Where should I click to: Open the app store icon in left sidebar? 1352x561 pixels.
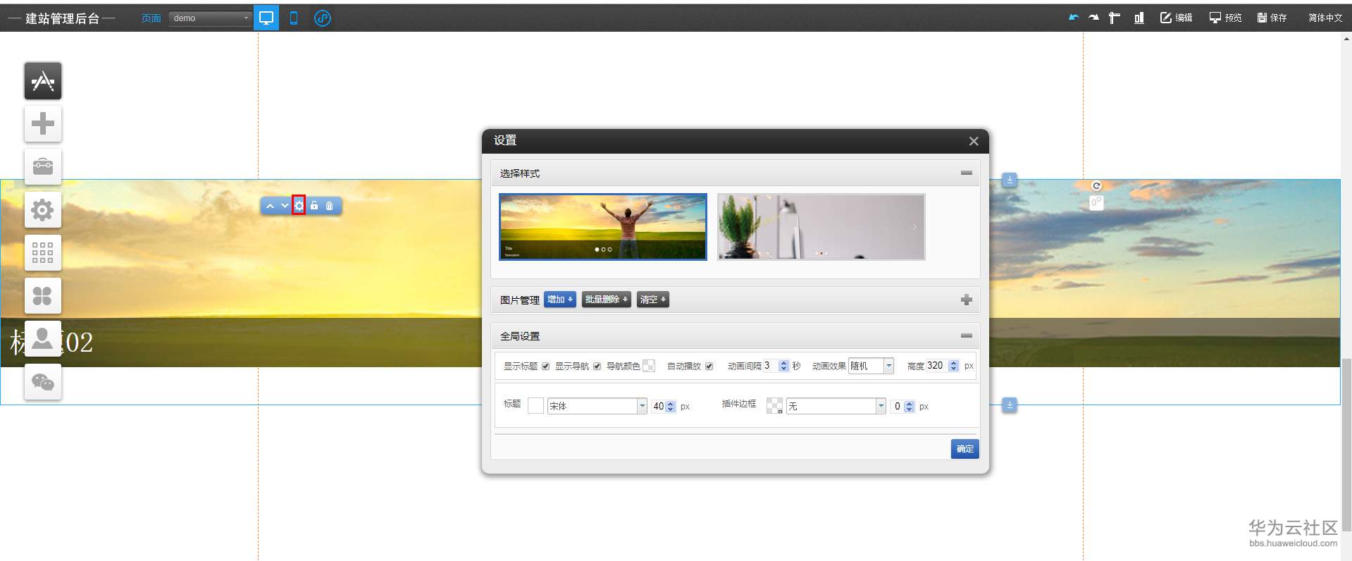click(x=43, y=81)
